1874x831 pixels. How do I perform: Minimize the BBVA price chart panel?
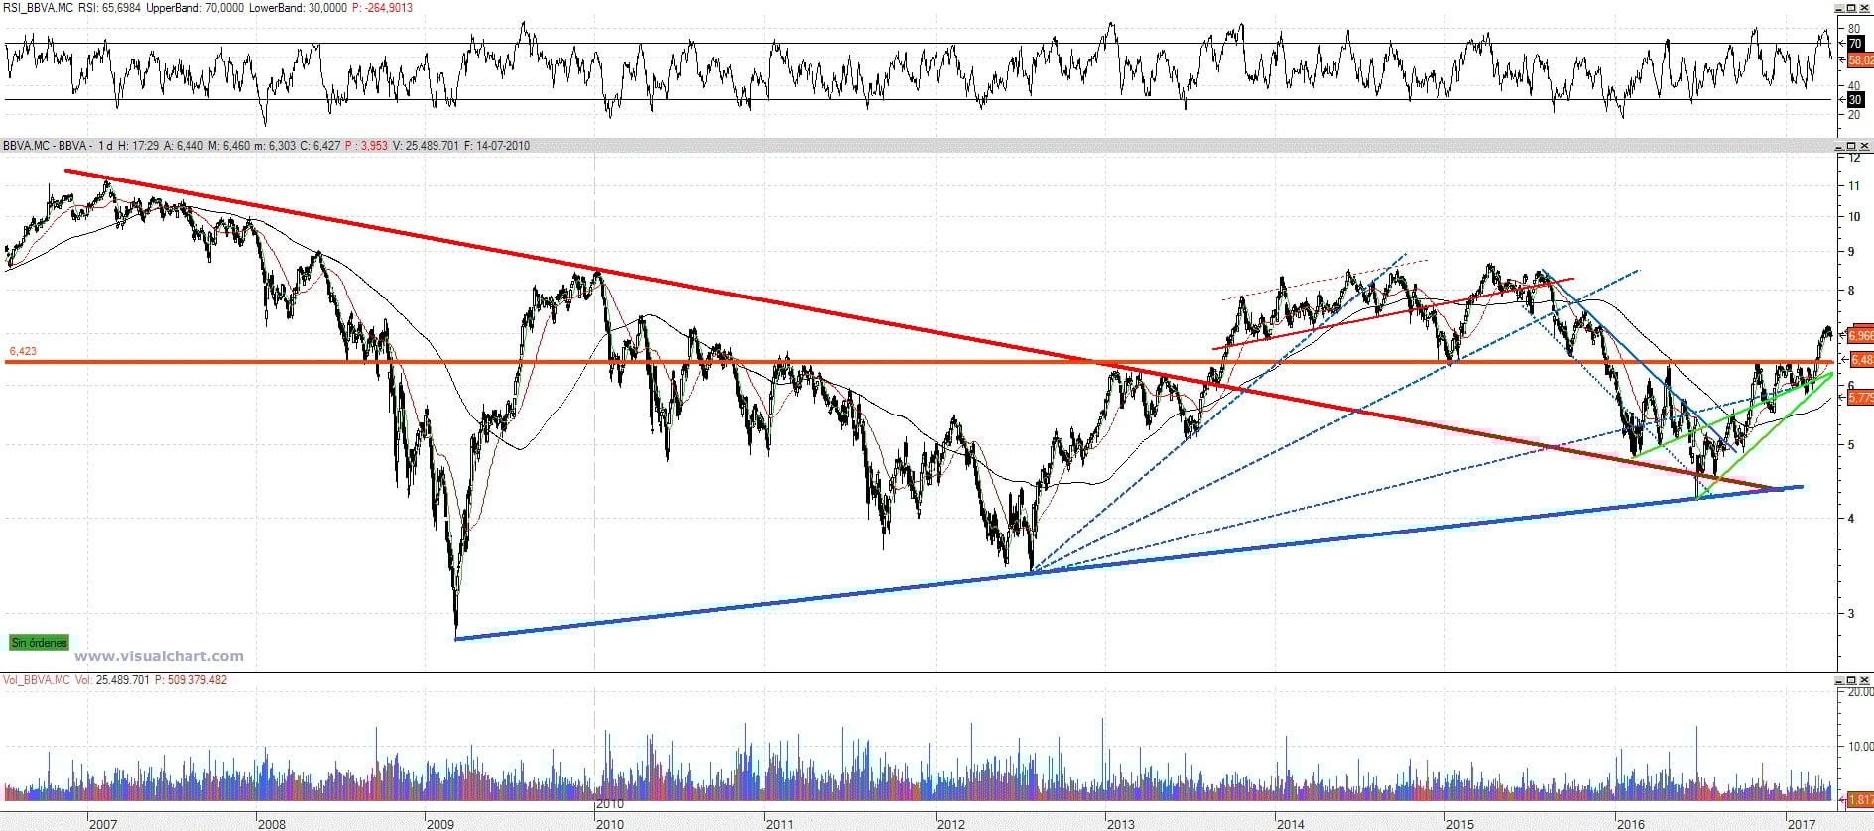coord(1841,146)
